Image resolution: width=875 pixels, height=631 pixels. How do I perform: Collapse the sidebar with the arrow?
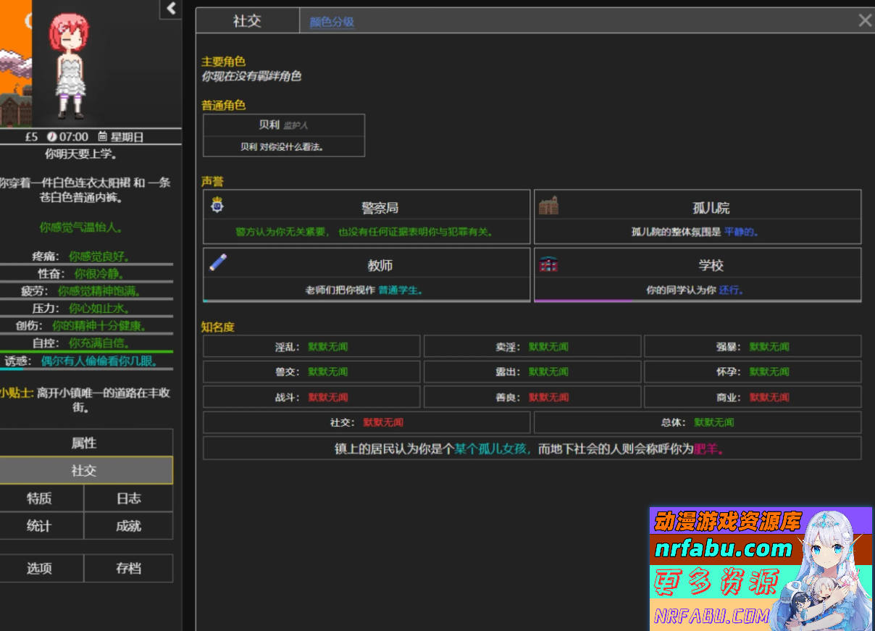[x=171, y=9]
